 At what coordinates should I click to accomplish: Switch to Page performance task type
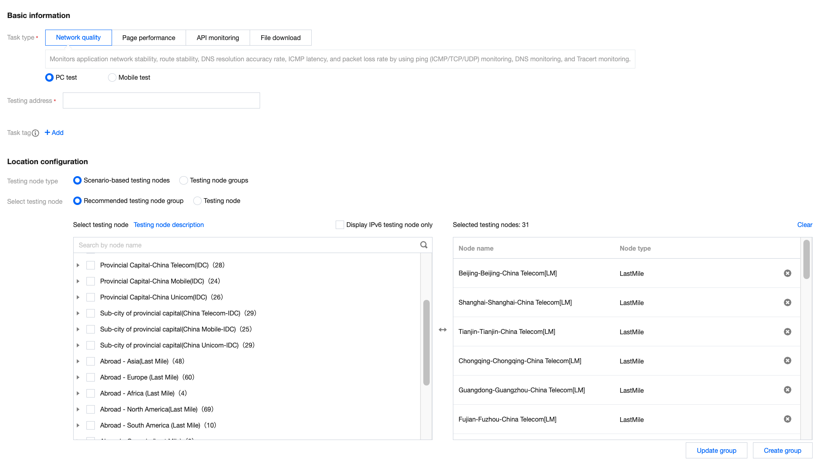coord(148,38)
